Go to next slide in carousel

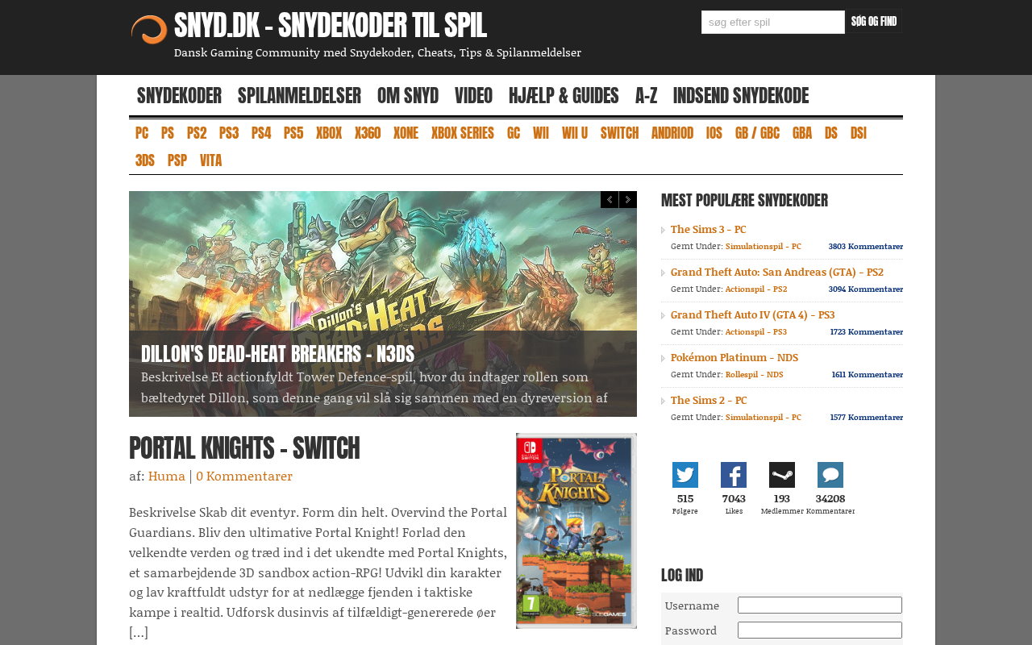628,200
